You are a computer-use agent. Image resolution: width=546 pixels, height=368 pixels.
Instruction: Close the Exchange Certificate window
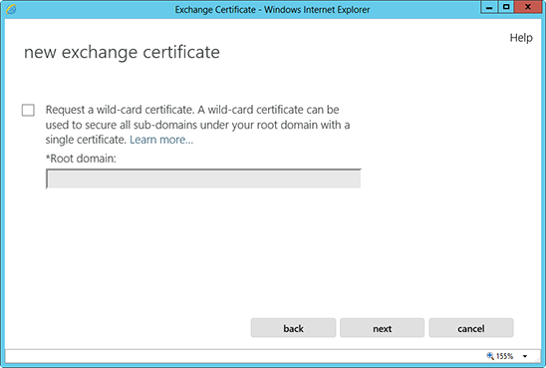(x=528, y=7)
